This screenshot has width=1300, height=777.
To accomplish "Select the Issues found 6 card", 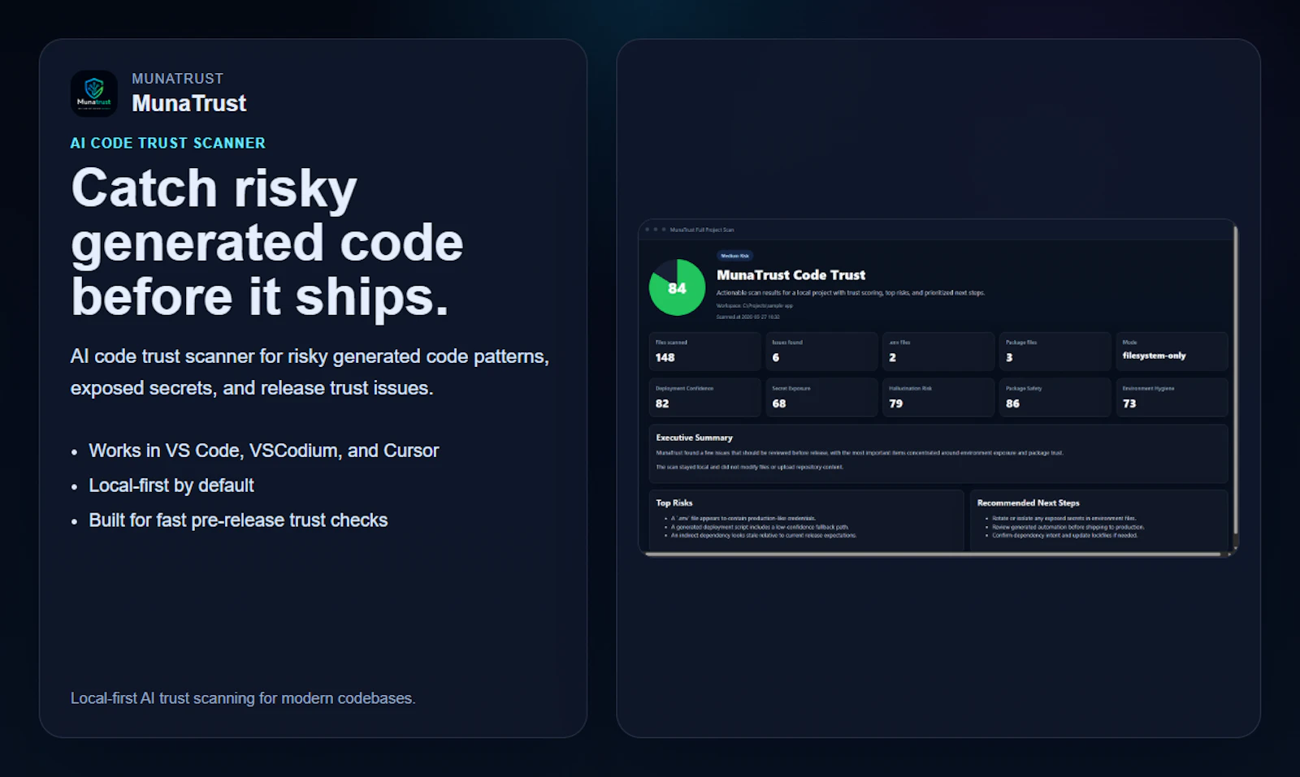I will (x=821, y=352).
